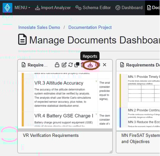
Task: Click the duplicate icon on the Require... card
Action: click(77, 65)
